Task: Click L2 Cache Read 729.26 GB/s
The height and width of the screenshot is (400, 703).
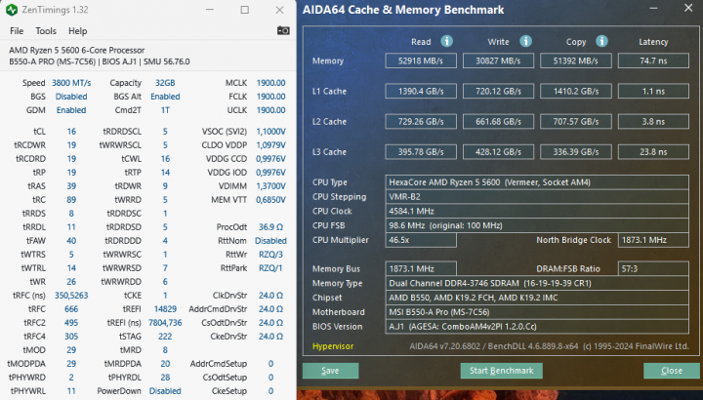Action: pyautogui.click(x=421, y=121)
